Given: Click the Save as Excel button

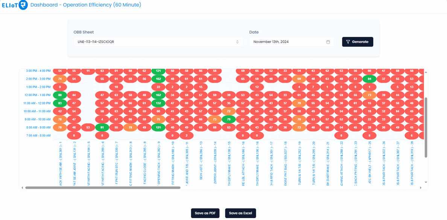Looking at the screenshot, I should tap(240, 213).
